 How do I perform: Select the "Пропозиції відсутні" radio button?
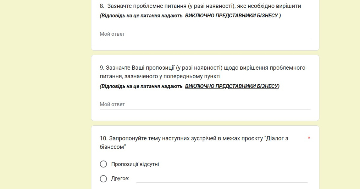(x=103, y=164)
